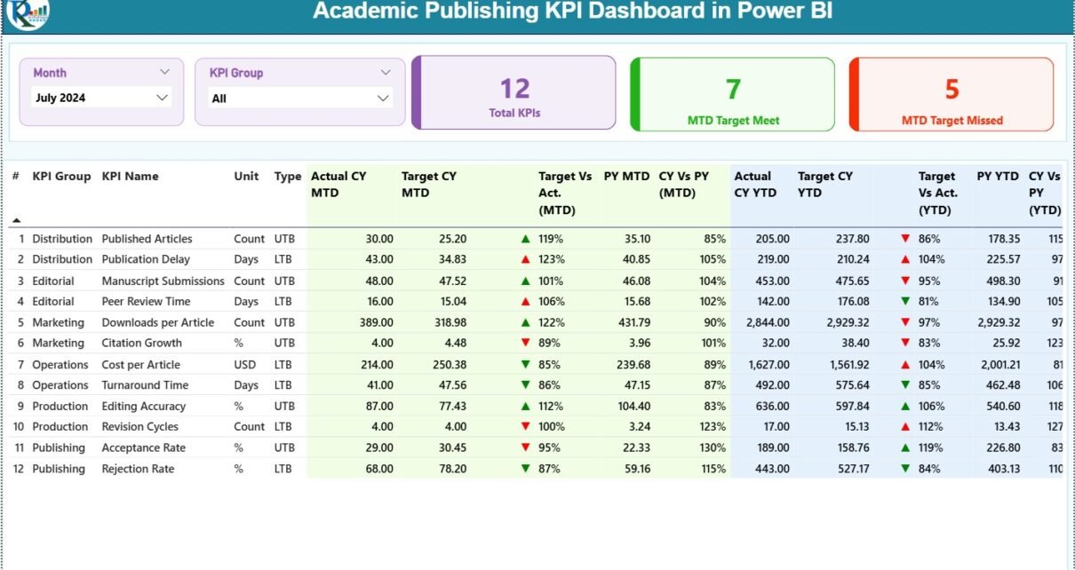
Task: Sort by the KPI Name column header
Action: [x=130, y=176]
